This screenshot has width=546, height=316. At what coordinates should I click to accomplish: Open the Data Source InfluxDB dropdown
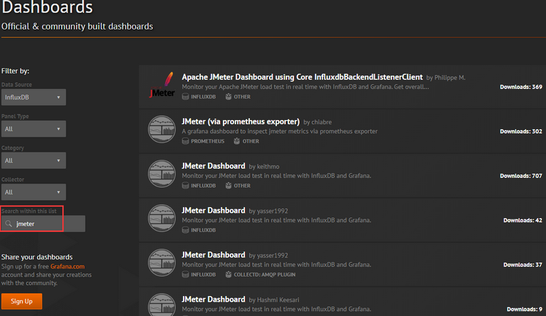[33, 97]
